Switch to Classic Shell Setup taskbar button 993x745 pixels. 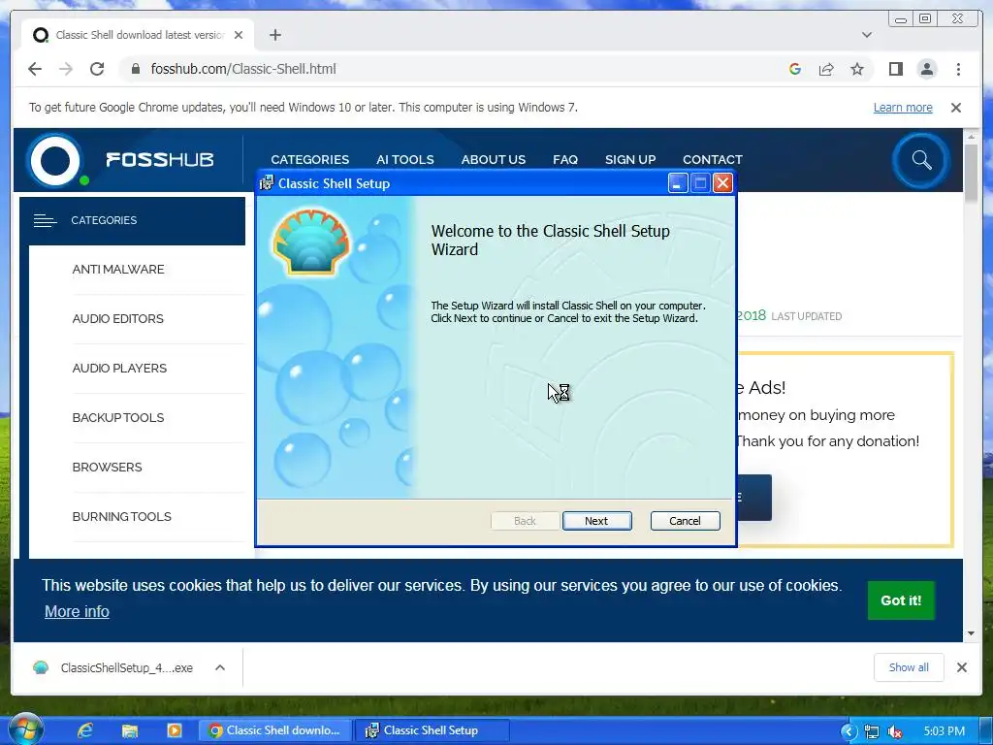(432, 730)
